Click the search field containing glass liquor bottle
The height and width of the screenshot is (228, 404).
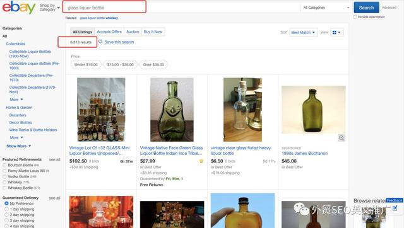pos(182,8)
